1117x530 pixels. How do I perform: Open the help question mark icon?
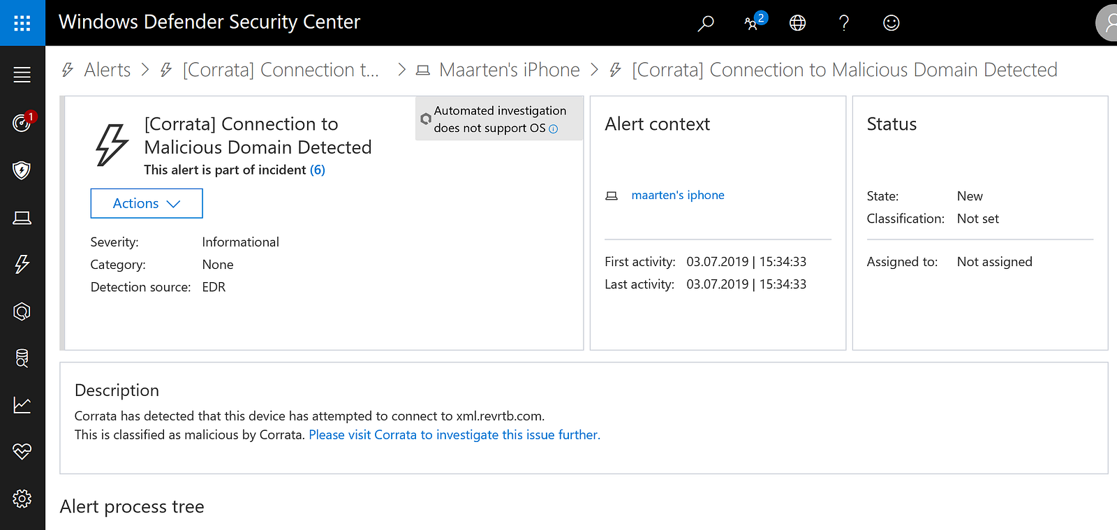point(844,23)
